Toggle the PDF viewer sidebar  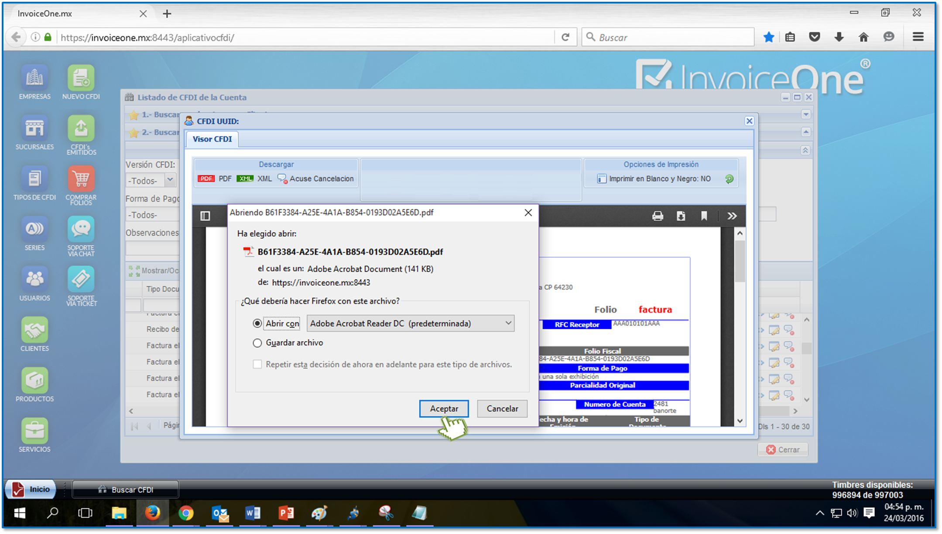205,216
